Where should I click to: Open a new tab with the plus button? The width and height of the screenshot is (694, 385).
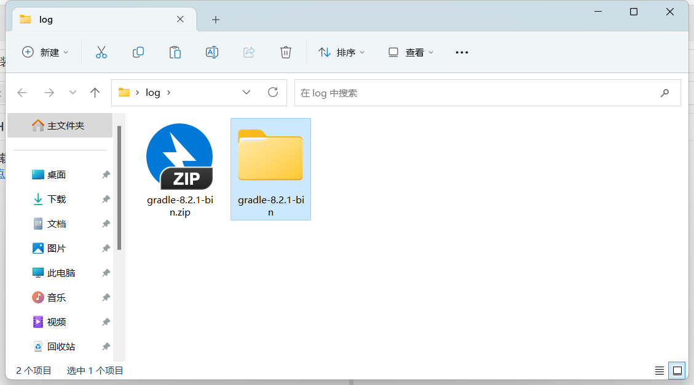coord(215,20)
